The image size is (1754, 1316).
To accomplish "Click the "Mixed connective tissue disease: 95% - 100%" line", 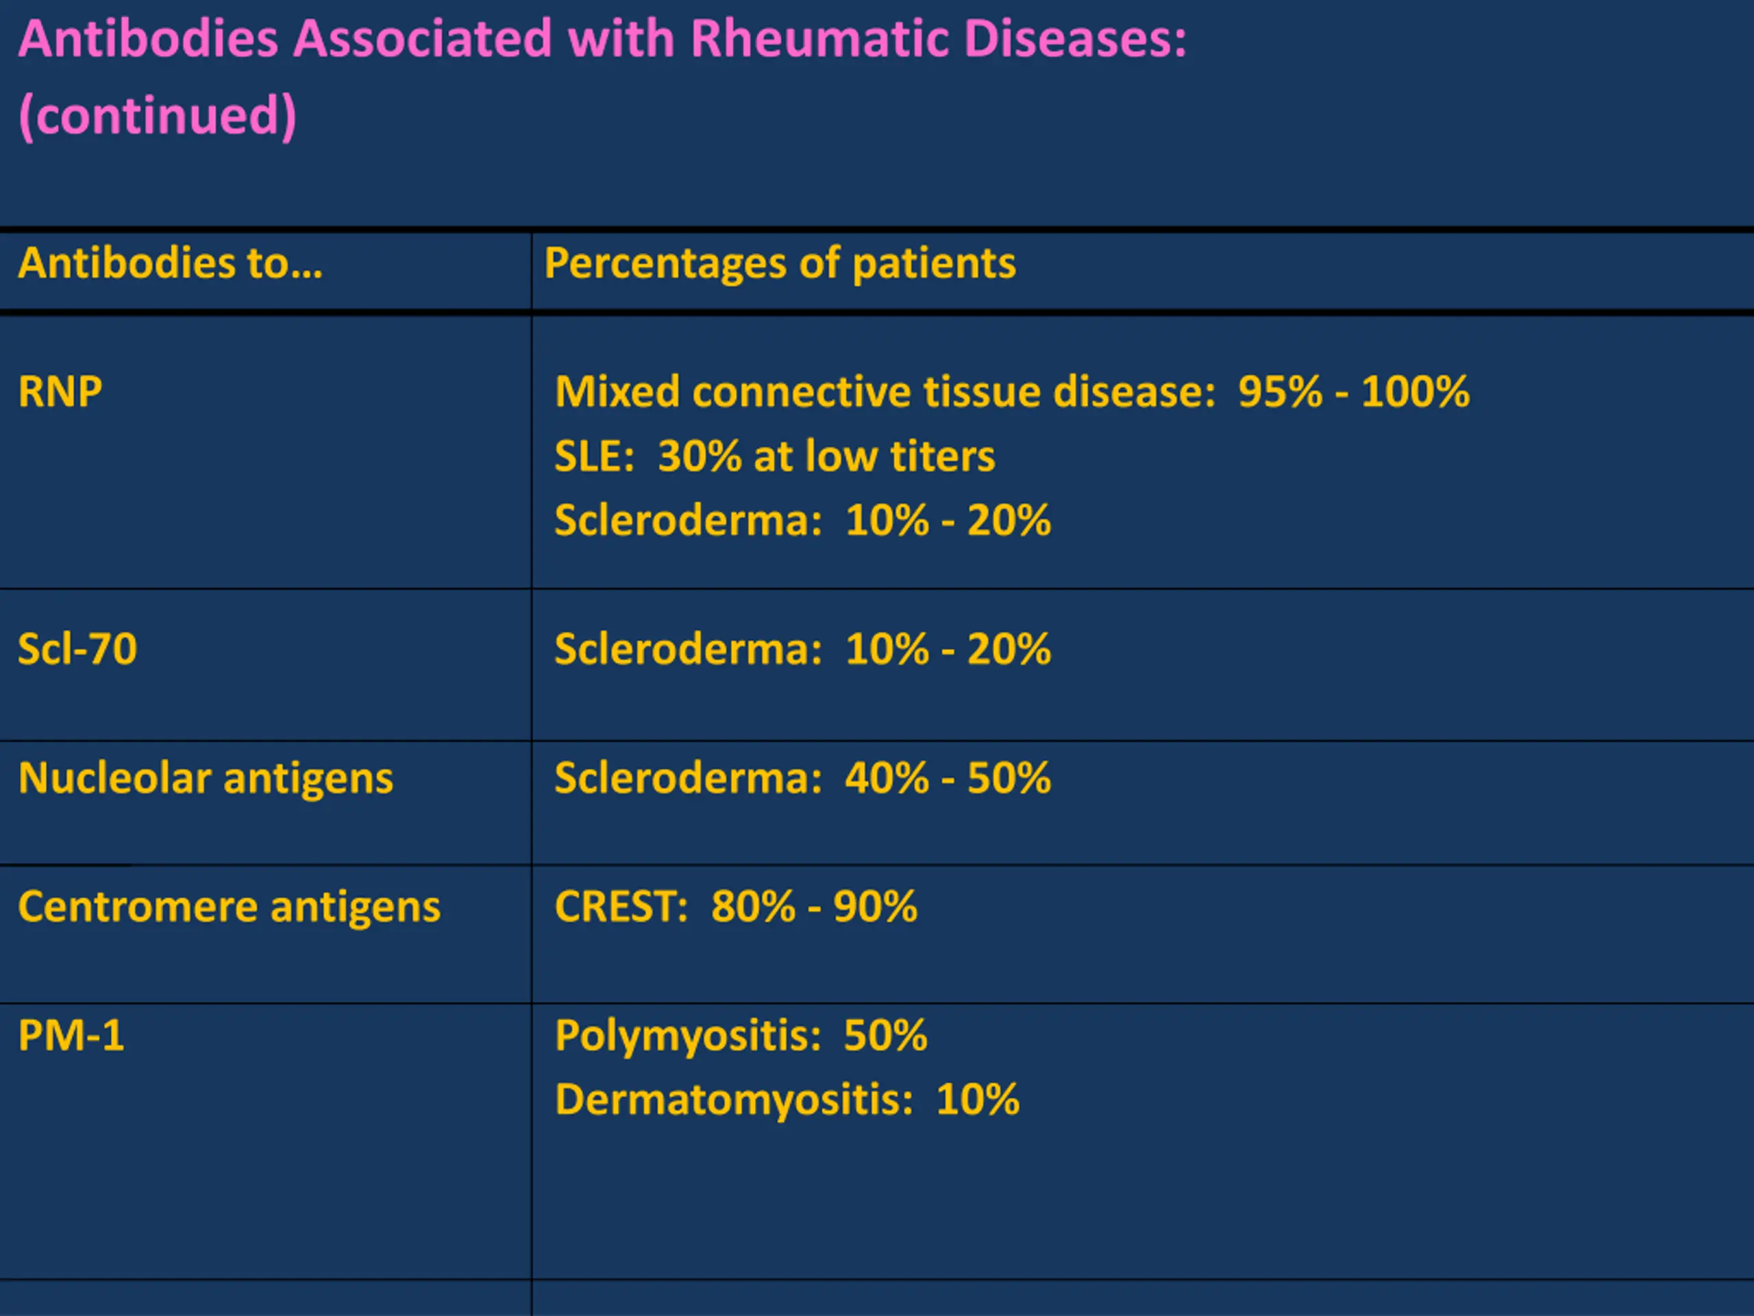I will coord(1012,392).
